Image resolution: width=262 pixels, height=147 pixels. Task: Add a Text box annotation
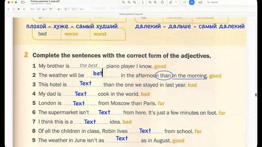tap(38, 9)
